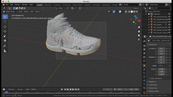Screen dimensions: 173x97
Task: Open the Output properties tab
Action: coord(144,50)
